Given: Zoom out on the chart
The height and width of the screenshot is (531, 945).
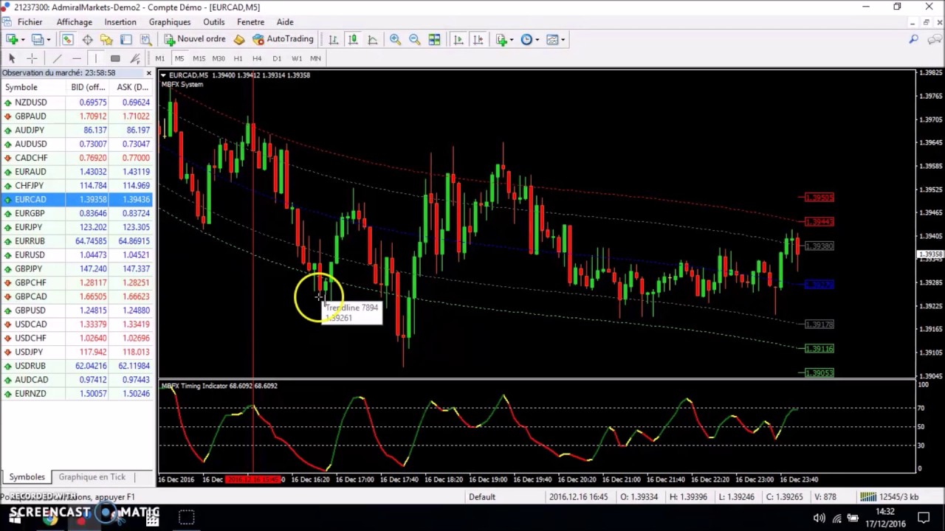Looking at the screenshot, I should click(x=414, y=39).
